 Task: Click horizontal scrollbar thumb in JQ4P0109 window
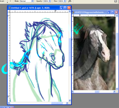(97, 91)
